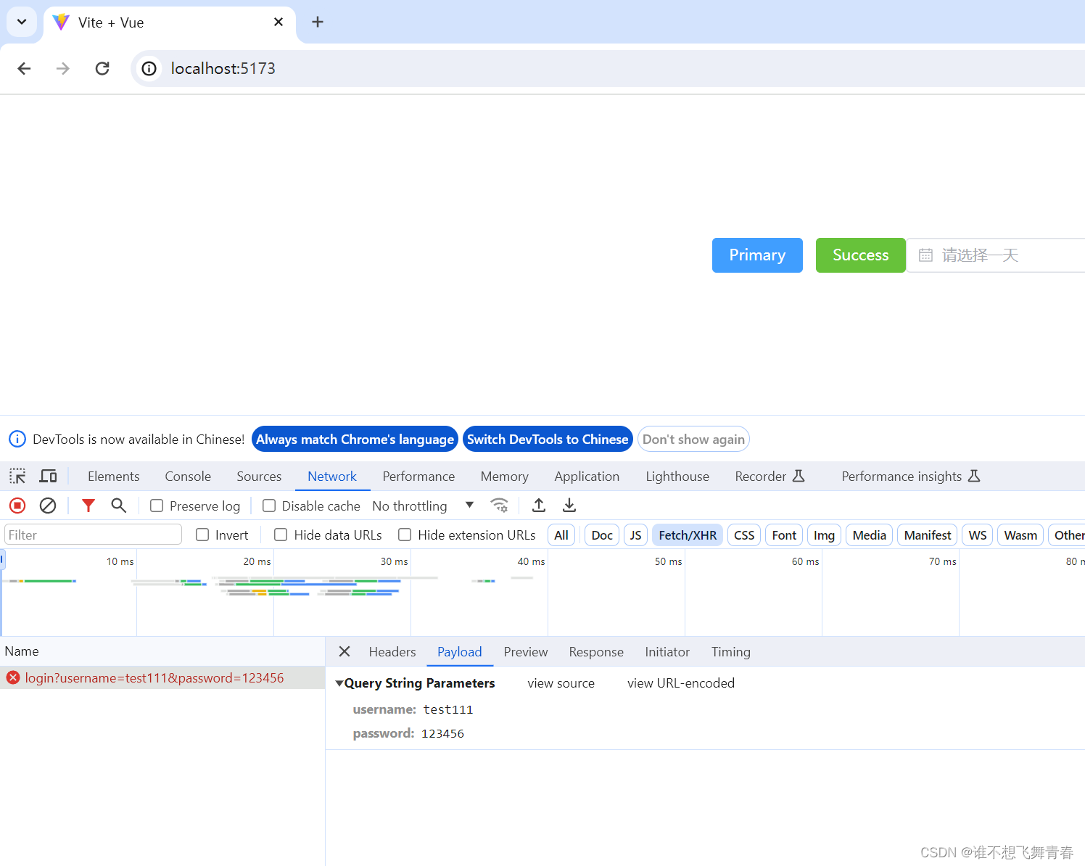
Task: Filter requests by JS type
Action: (x=635, y=535)
